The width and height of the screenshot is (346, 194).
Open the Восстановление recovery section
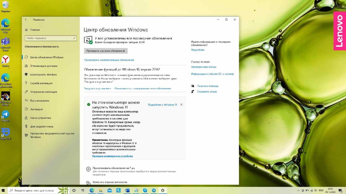pyautogui.click(x=26, y=100)
